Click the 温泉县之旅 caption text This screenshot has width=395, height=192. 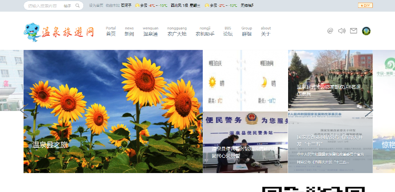point(50,145)
